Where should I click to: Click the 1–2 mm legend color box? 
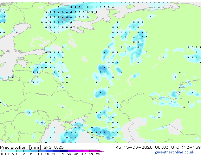pos(20,151)
